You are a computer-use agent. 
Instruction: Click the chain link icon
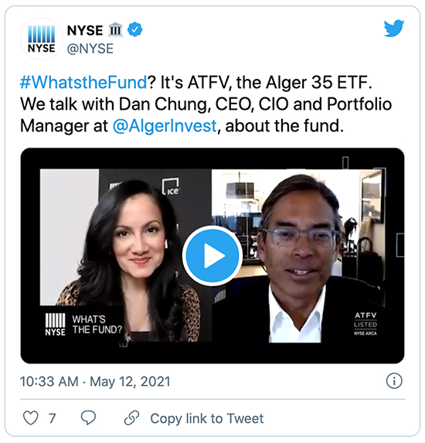pyautogui.click(x=132, y=418)
